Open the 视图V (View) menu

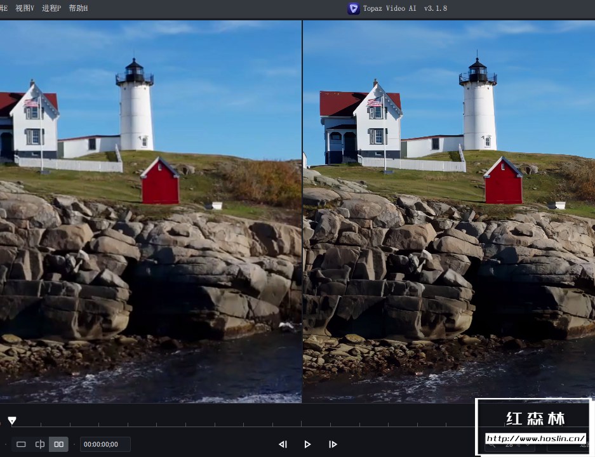[x=25, y=8]
